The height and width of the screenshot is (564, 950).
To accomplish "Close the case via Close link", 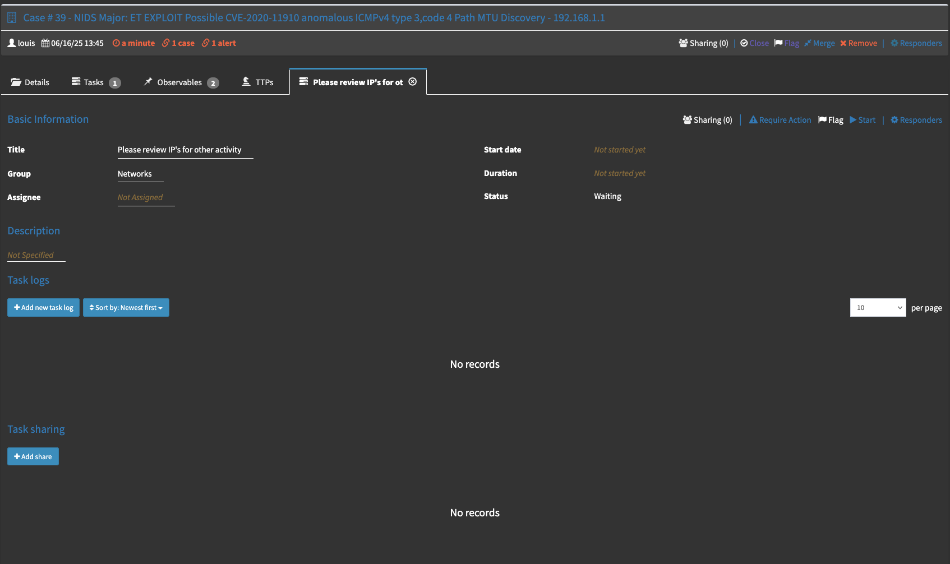I will (x=754, y=43).
